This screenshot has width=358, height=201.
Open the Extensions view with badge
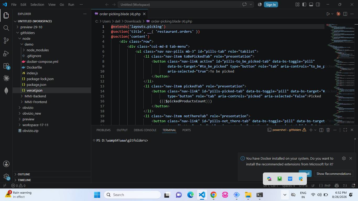coord(6,66)
